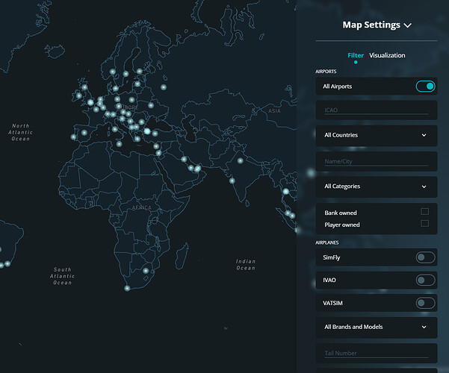This screenshot has height=373, width=449.
Task: Select the Filter tab
Action: (x=356, y=55)
